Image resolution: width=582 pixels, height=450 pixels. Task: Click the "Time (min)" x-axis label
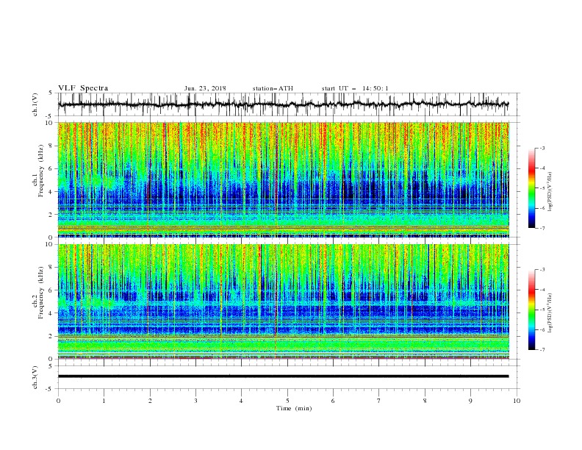(294, 408)
